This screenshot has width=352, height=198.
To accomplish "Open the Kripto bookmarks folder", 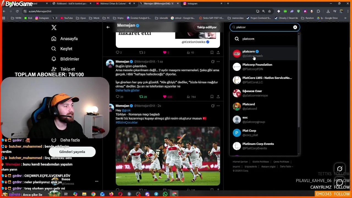I will pos(118,18).
